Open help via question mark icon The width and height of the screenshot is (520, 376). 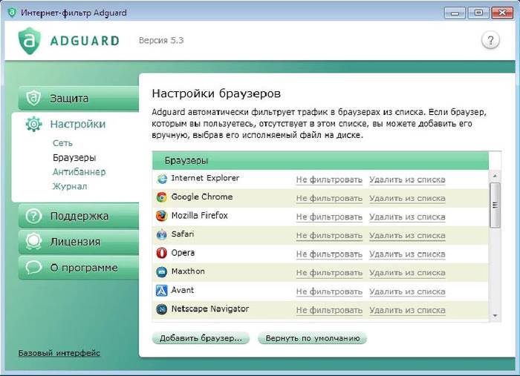(490, 40)
